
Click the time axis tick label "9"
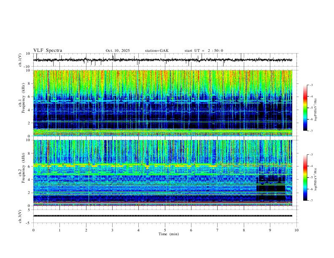pos(270,230)
